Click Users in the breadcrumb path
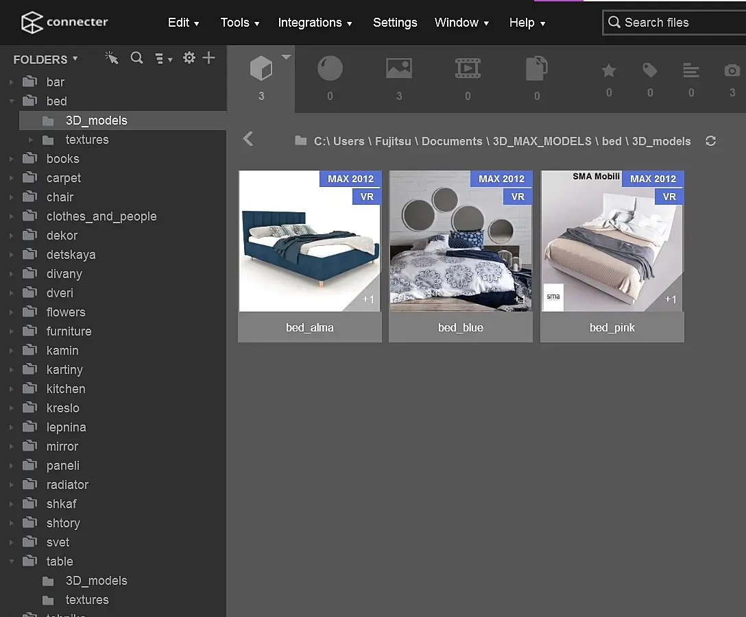This screenshot has height=617, width=746. tap(349, 141)
